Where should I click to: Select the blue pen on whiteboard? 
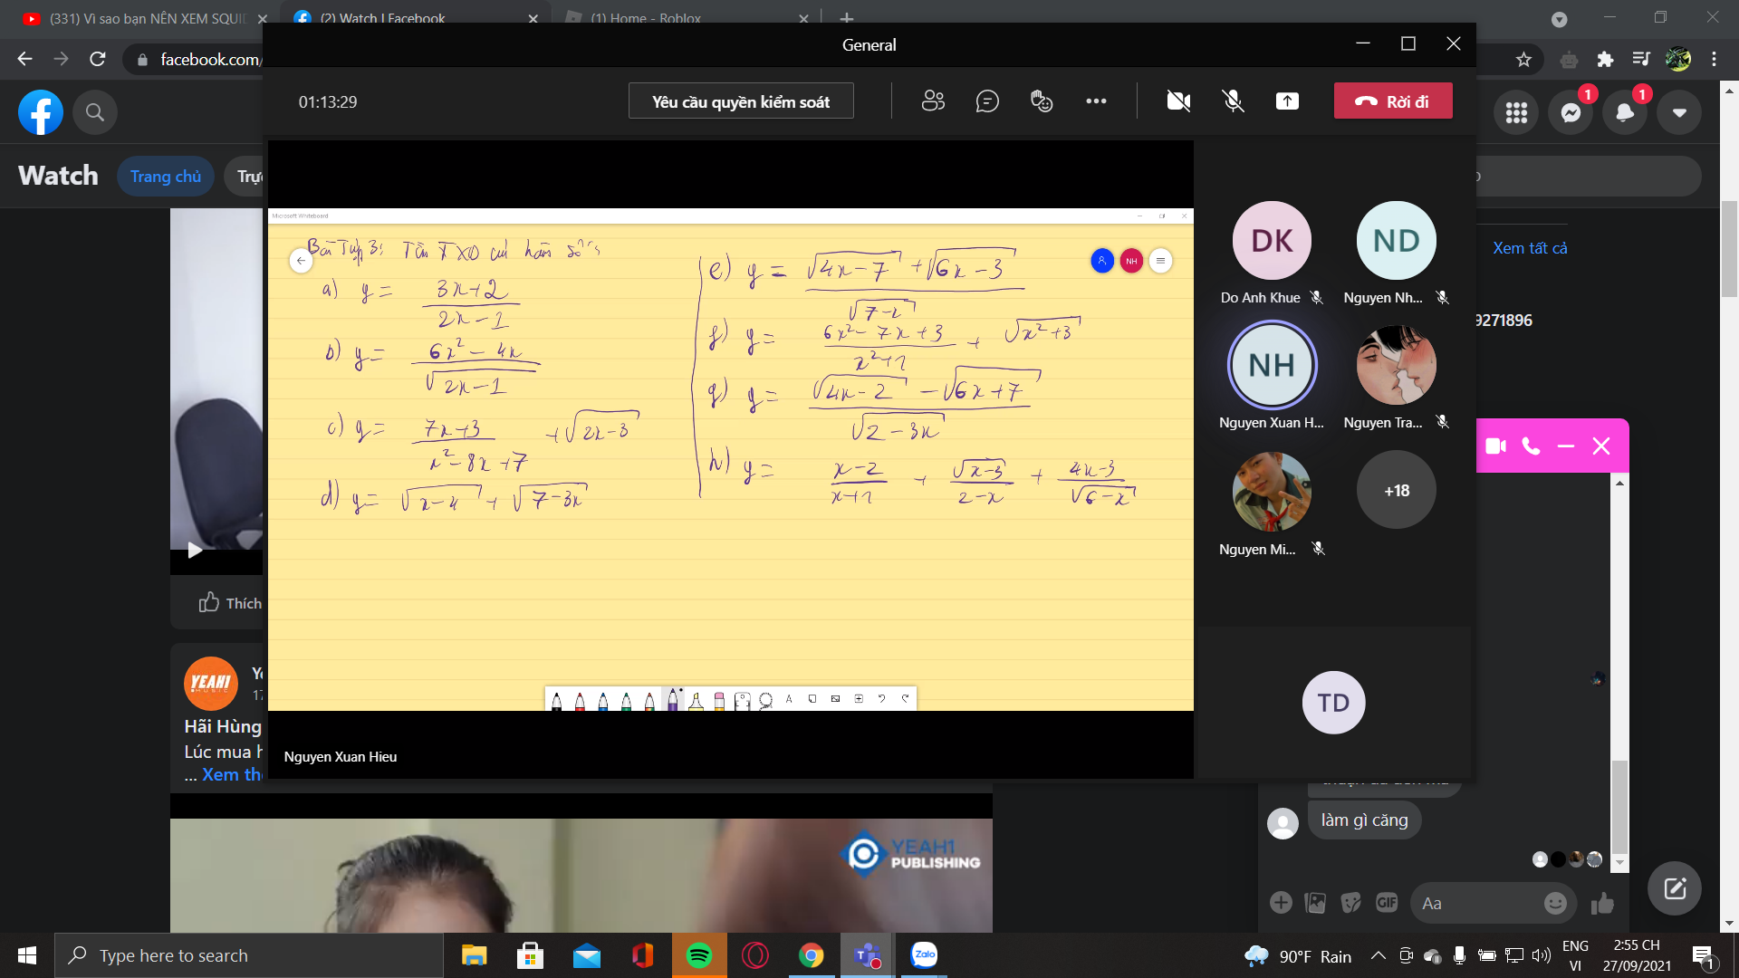(603, 700)
